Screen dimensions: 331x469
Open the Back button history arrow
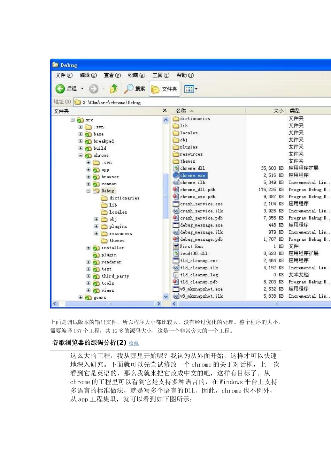pyautogui.click(x=82, y=89)
